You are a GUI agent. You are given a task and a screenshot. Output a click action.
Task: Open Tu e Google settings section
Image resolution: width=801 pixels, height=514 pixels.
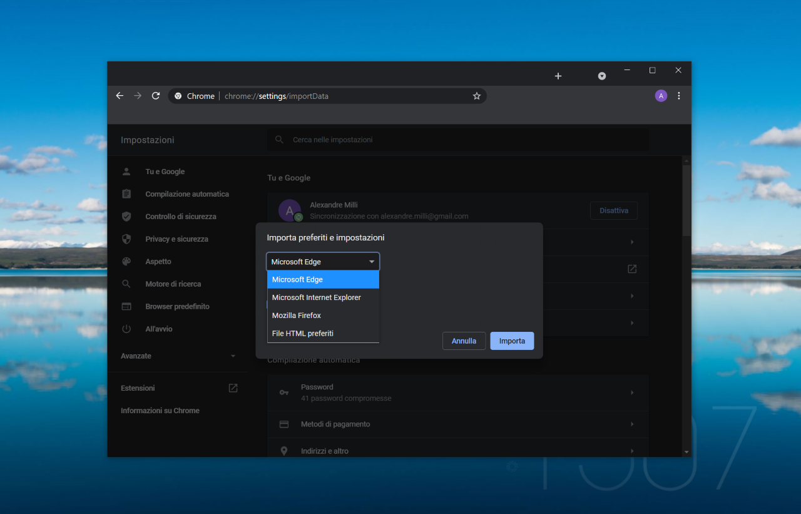165,172
